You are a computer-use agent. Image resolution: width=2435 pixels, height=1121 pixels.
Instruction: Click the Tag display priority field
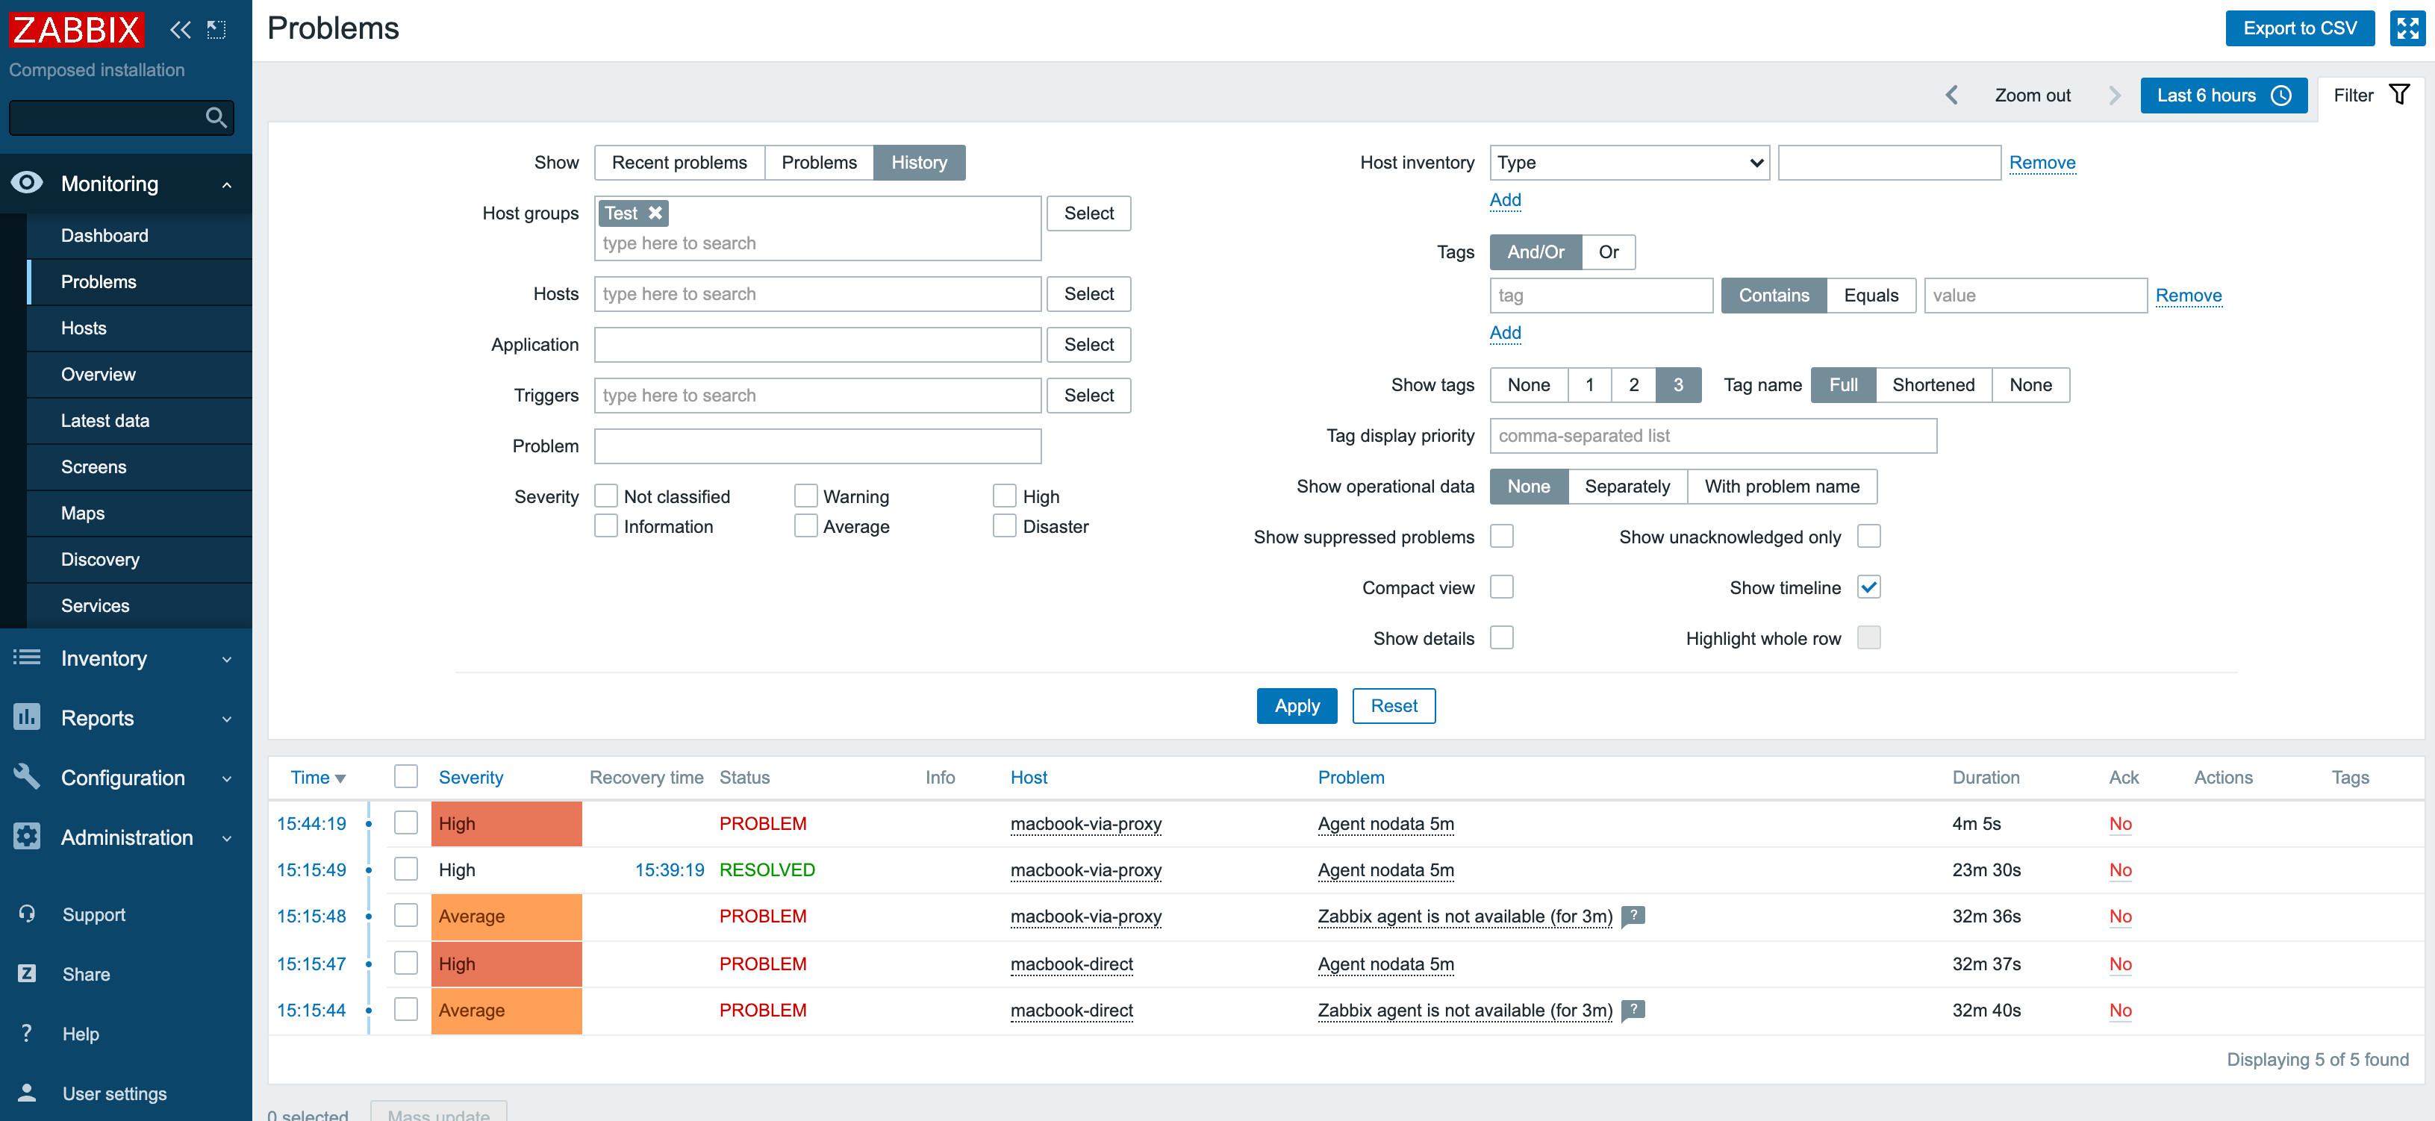coord(1713,435)
